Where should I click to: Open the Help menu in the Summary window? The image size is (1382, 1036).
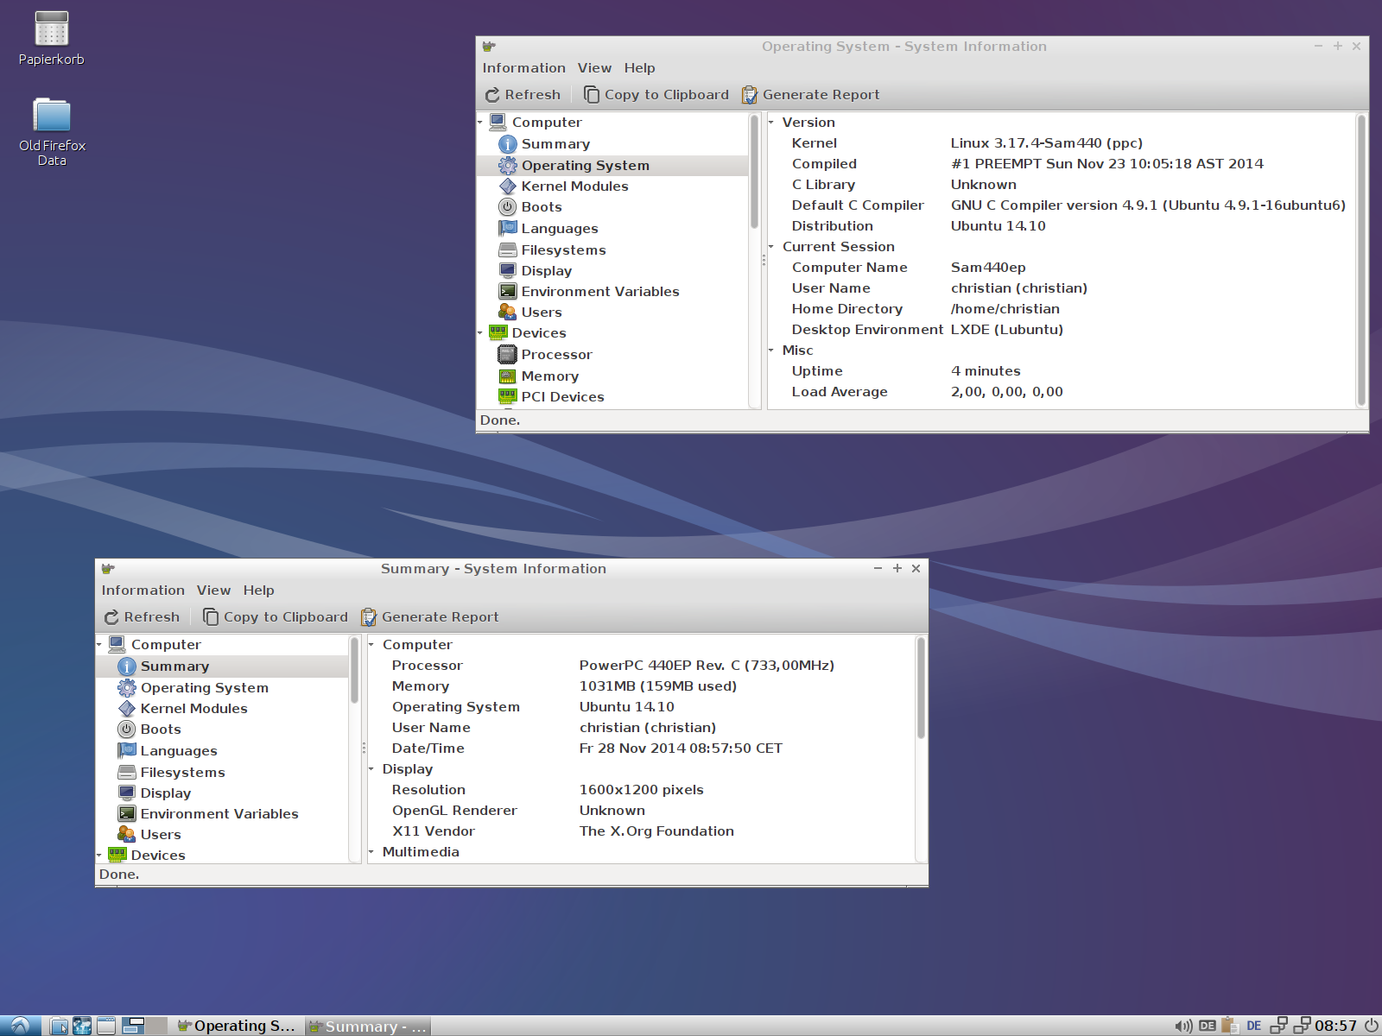coord(258,591)
